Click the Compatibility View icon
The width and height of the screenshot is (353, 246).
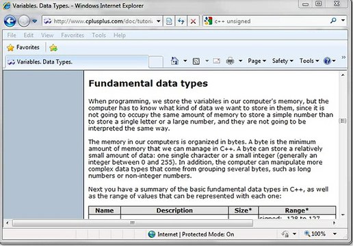(169, 21)
